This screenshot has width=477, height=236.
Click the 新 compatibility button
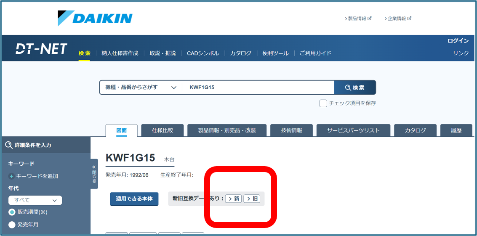(x=234, y=199)
